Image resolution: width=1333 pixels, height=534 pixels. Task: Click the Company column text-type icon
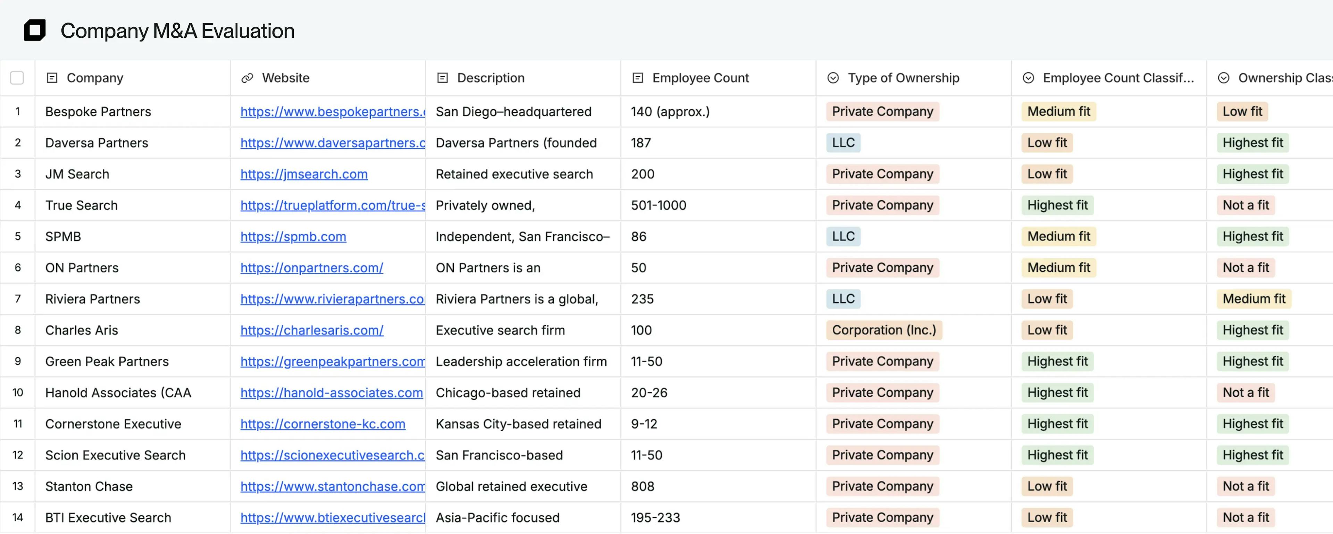click(52, 78)
